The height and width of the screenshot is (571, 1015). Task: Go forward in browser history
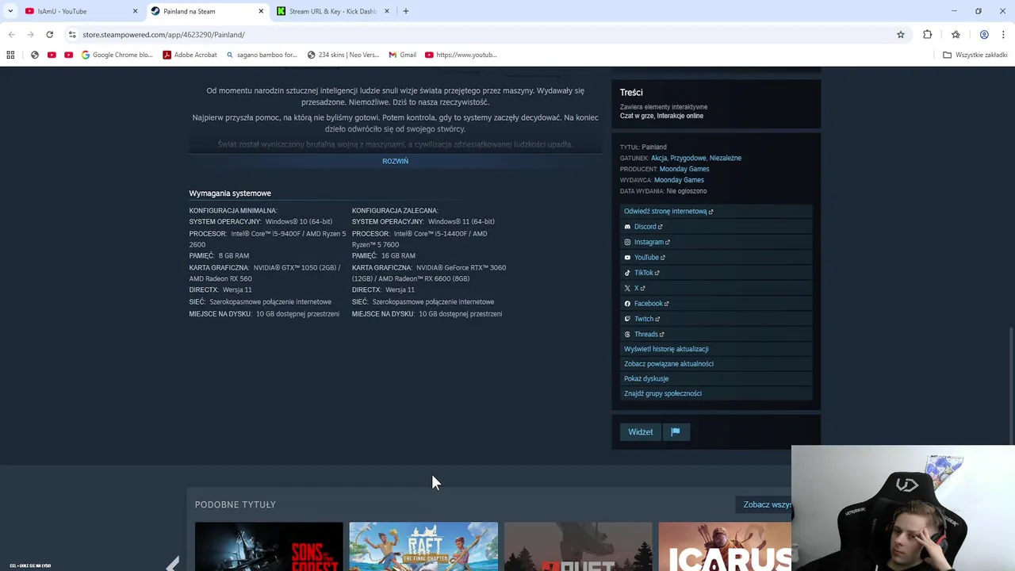[x=30, y=35]
